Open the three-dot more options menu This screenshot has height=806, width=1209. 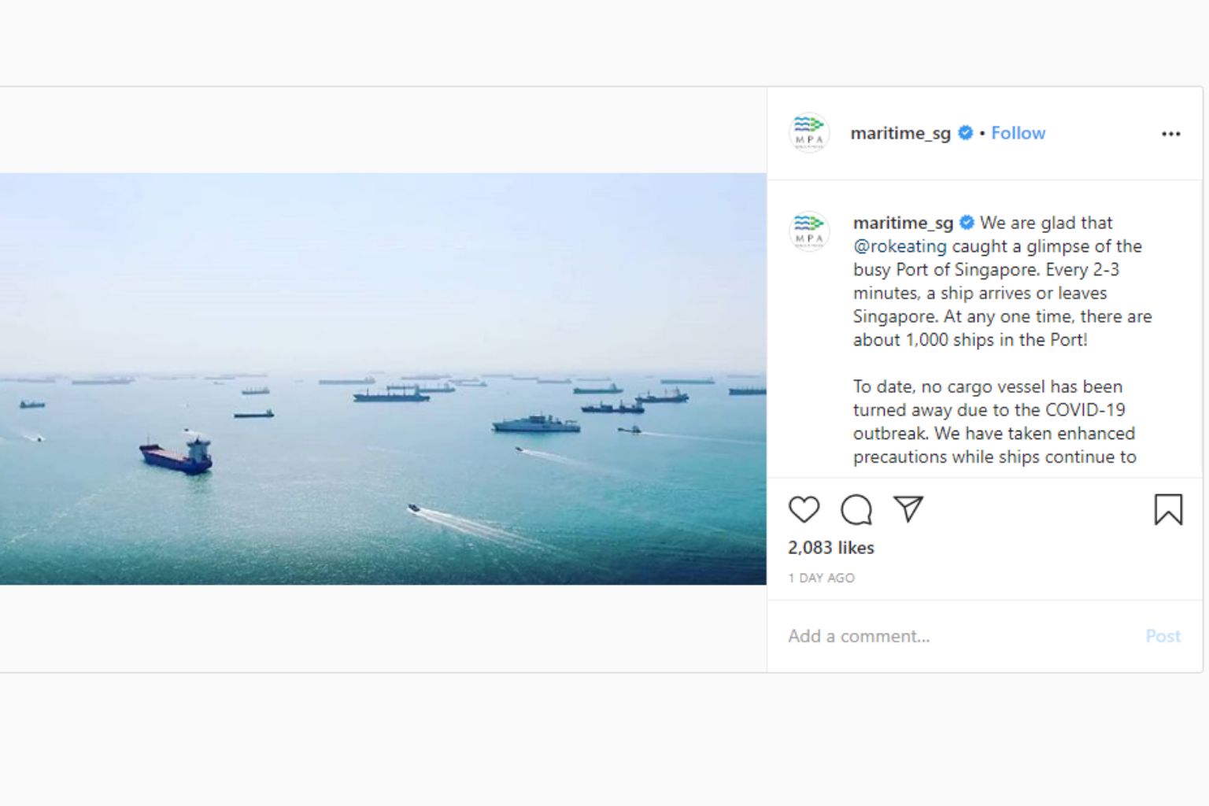tap(1170, 134)
